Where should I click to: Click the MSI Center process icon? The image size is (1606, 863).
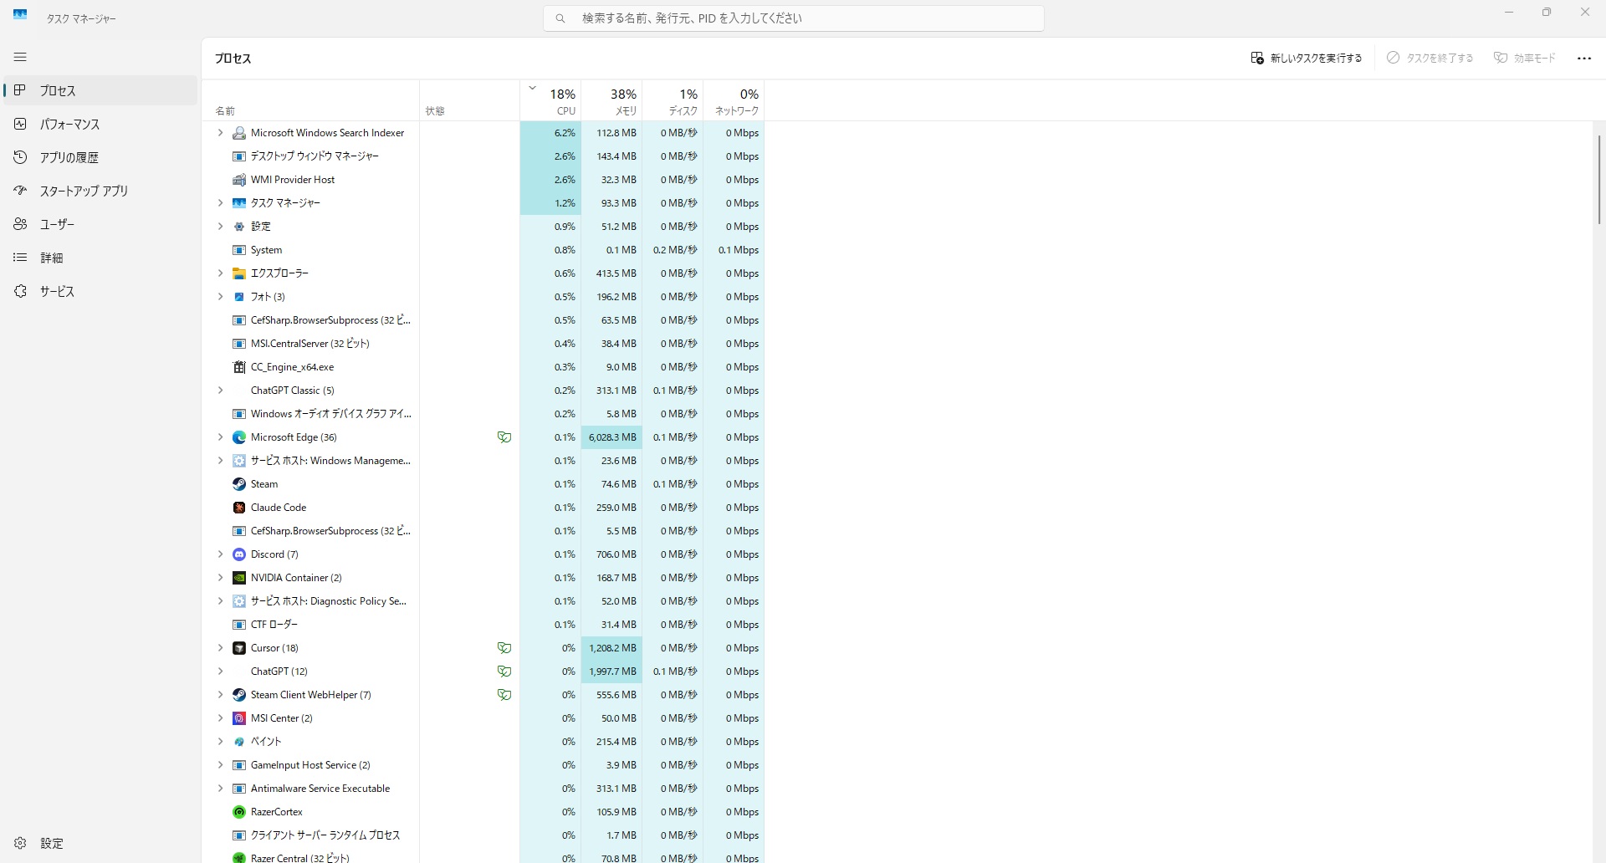click(x=238, y=718)
